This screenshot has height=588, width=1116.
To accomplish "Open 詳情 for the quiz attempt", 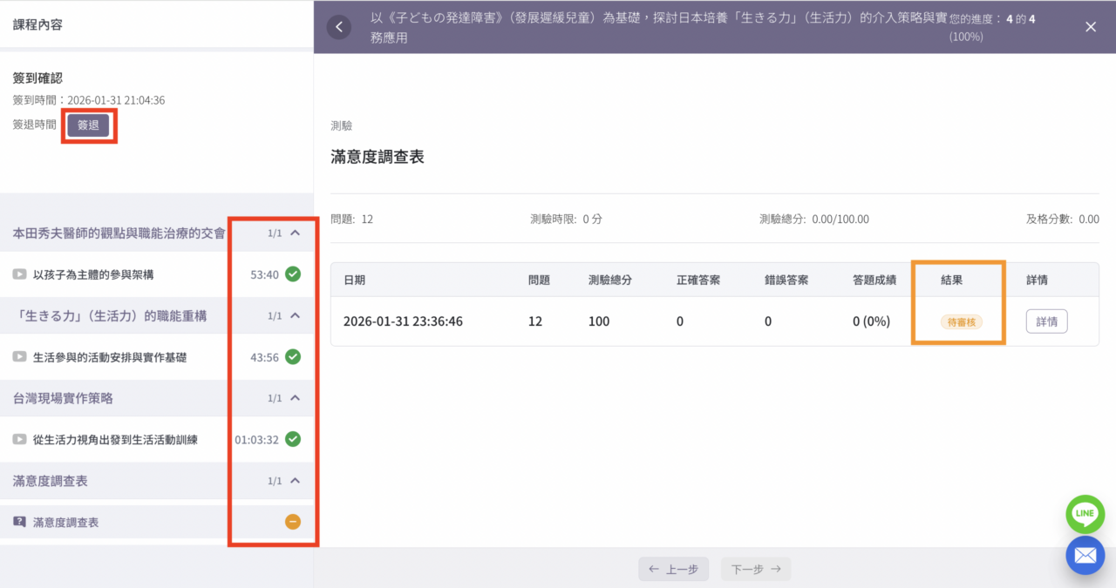I will (1046, 321).
